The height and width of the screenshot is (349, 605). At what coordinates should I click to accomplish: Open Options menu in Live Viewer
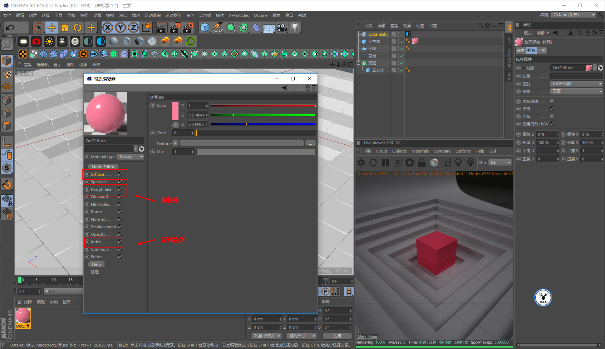pos(463,151)
